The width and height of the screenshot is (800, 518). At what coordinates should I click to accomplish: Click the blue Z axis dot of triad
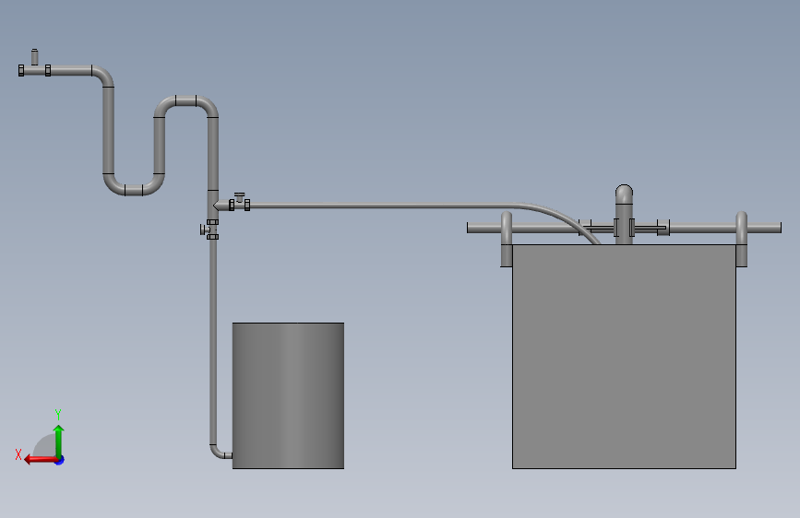(60, 460)
